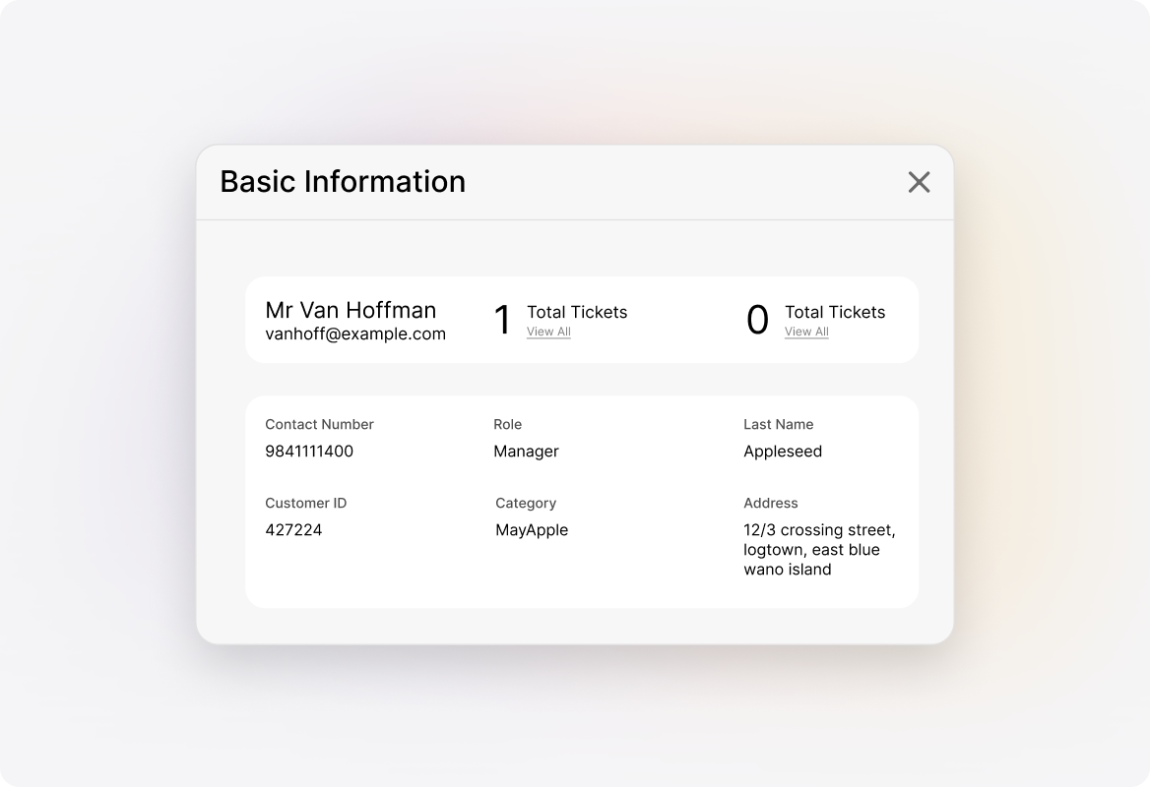
Task: Click the user summary card at the top
Action: 581,319
